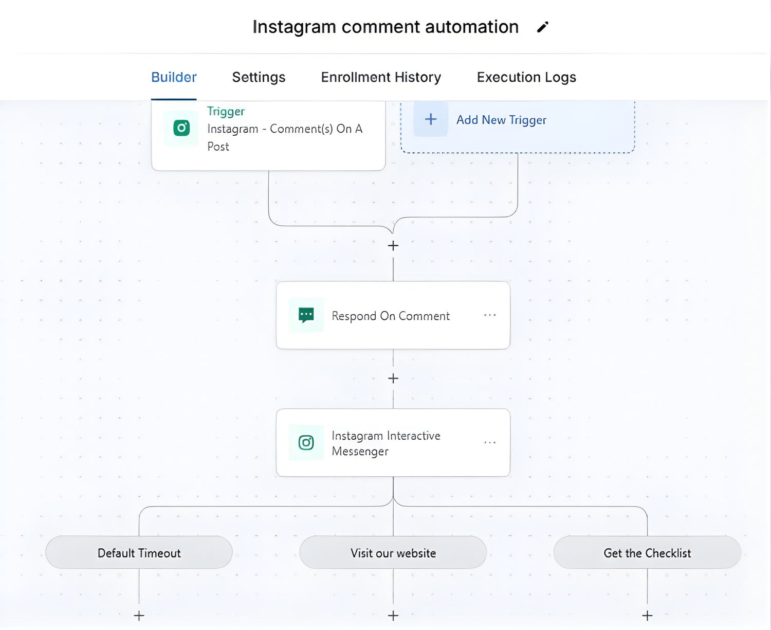Viewport: 771px width, 630px height.
Task: Click the pencil icon to rename workflow
Action: (x=543, y=27)
